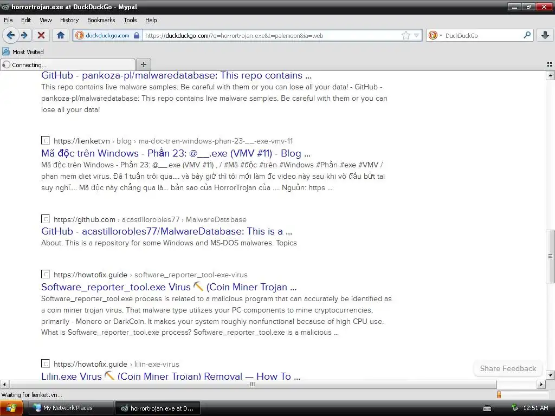Click the vertical scrollbar thumb
Viewport: 555px width, 416px height.
point(550,256)
